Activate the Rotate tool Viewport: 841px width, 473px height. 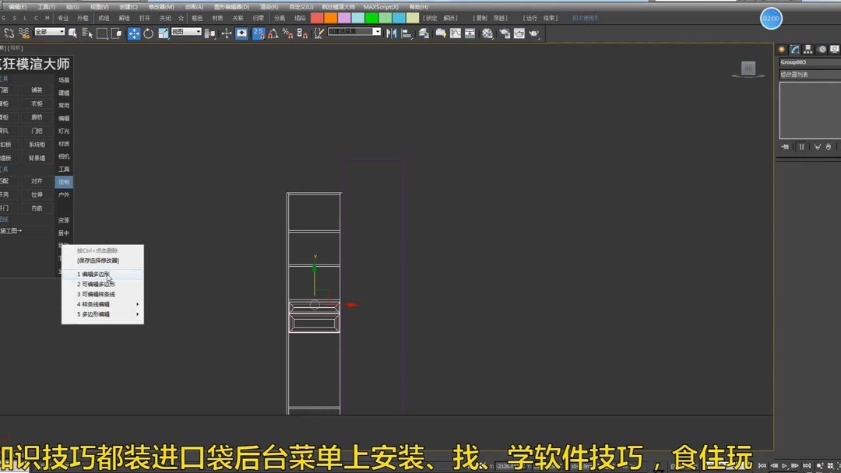coord(148,33)
